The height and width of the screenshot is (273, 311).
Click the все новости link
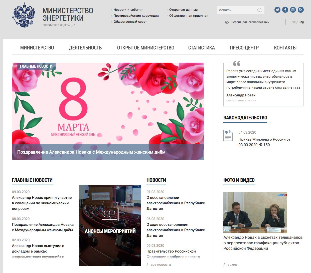tap(161, 265)
